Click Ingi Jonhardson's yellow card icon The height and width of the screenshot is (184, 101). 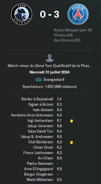pos(72,121)
